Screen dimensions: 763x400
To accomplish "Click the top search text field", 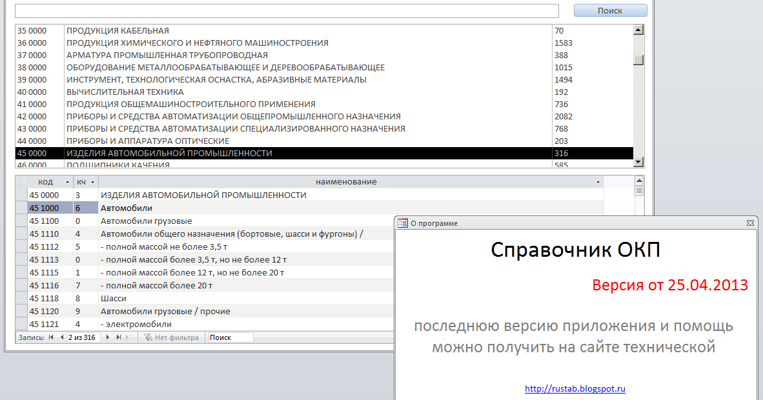I will point(287,11).
